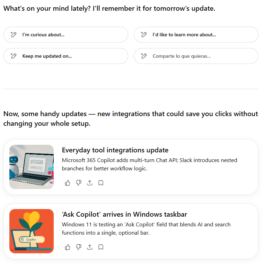263x264 pixels.
Task: Bookmark the Everyday tool integrations update
Action: pyautogui.click(x=101, y=183)
